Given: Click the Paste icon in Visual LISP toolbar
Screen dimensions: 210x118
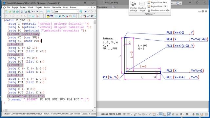Looking at the screenshot, I should point(29,12).
